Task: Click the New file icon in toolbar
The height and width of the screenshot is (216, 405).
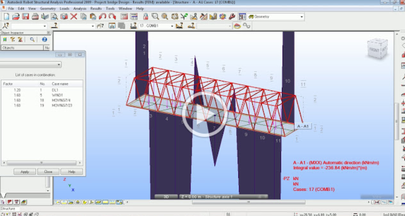Action: pyautogui.click(x=5, y=16)
